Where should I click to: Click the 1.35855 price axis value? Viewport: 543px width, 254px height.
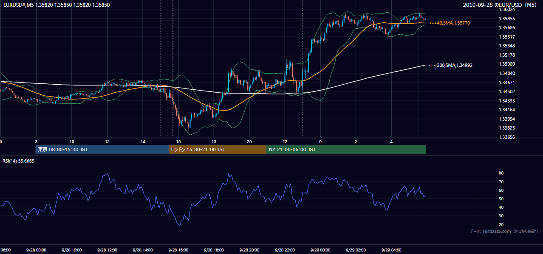(x=507, y=19)
